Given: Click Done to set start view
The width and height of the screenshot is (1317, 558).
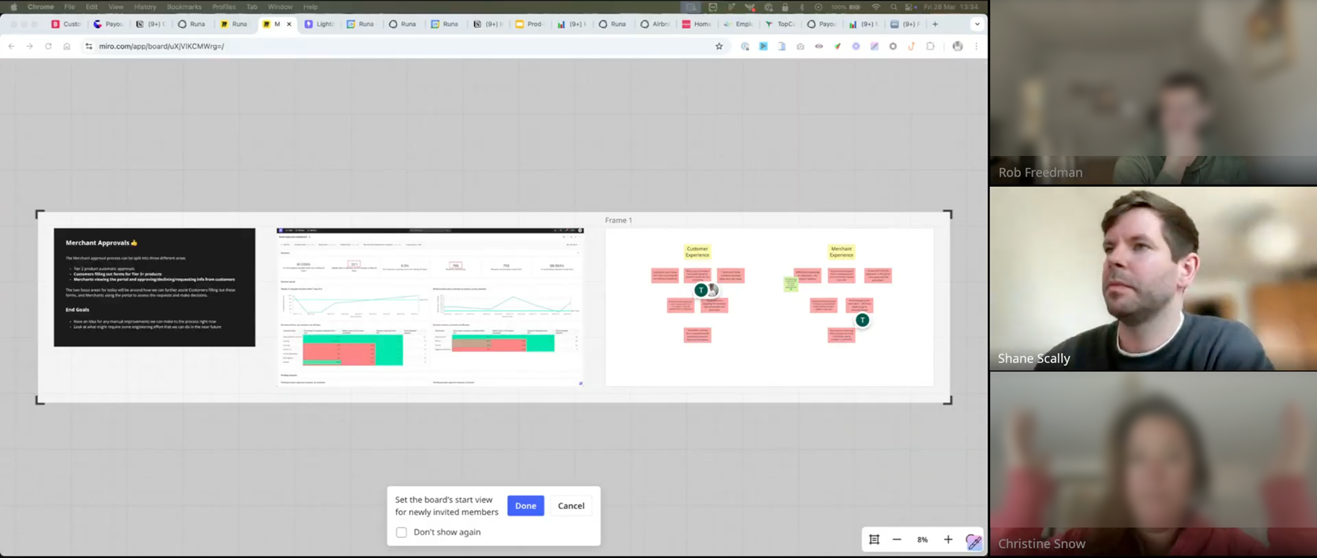Looking at the screenshot, I should tap(525, 506).
